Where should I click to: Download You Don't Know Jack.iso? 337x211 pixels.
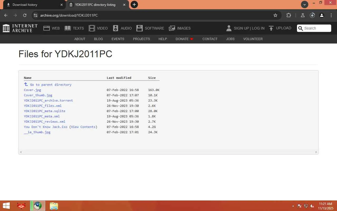tap(46, 127)
